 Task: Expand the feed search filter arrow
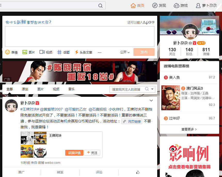click(152, 89)
